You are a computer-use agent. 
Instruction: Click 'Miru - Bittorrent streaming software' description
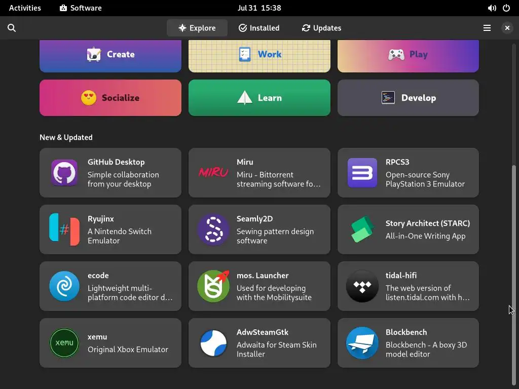click(x=278, y=179)
